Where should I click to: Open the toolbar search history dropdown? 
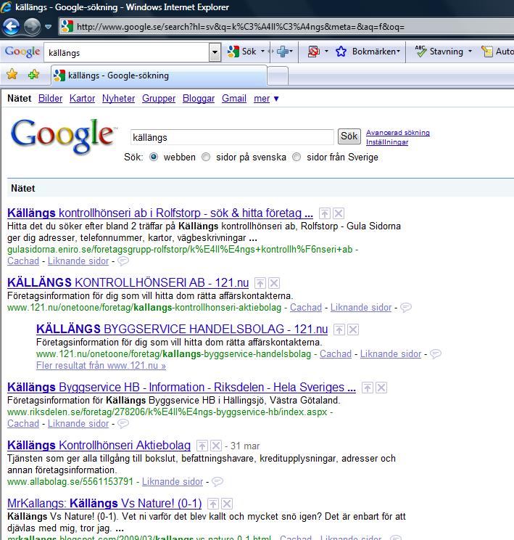tap(215, 53)
